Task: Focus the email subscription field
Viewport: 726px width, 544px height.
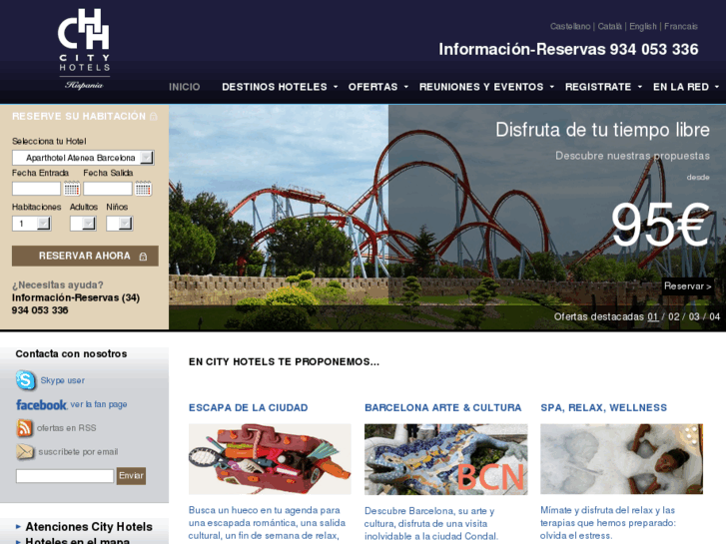Action: [65, 476]
